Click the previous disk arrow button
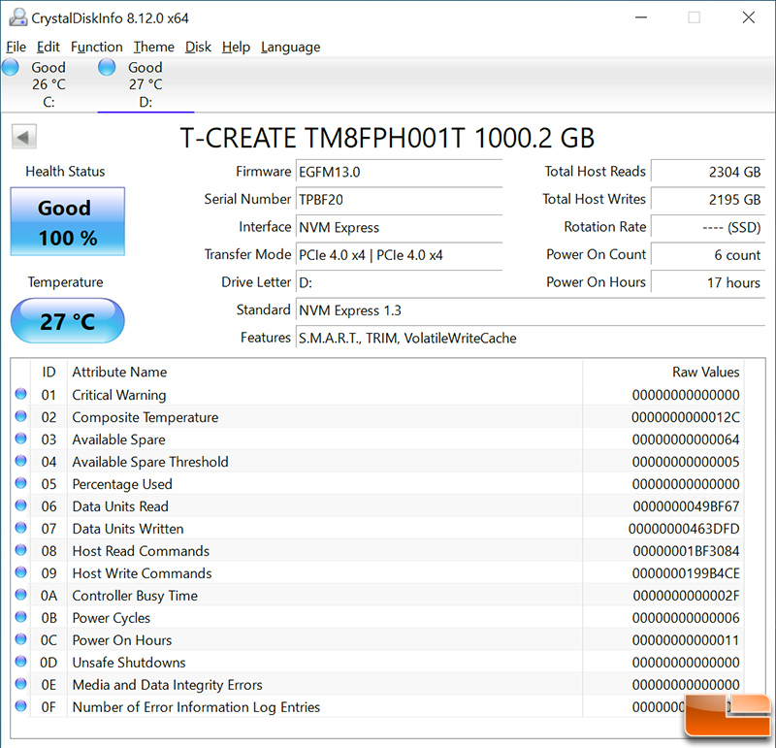 (x=23, y=137)
